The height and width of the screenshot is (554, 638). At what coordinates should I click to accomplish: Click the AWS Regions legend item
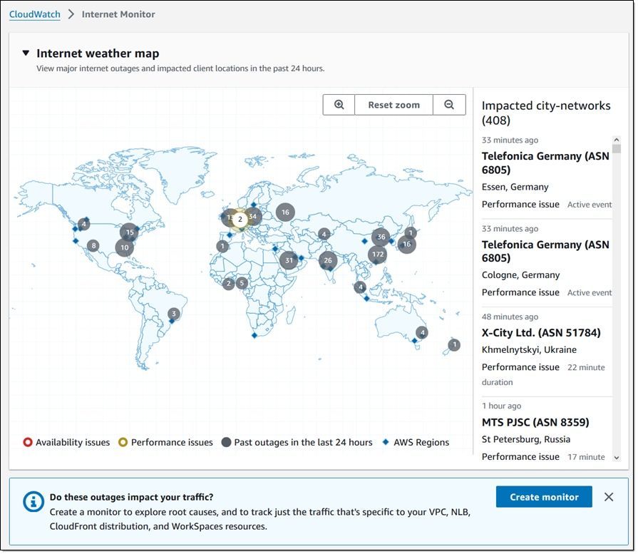(416, 443)
